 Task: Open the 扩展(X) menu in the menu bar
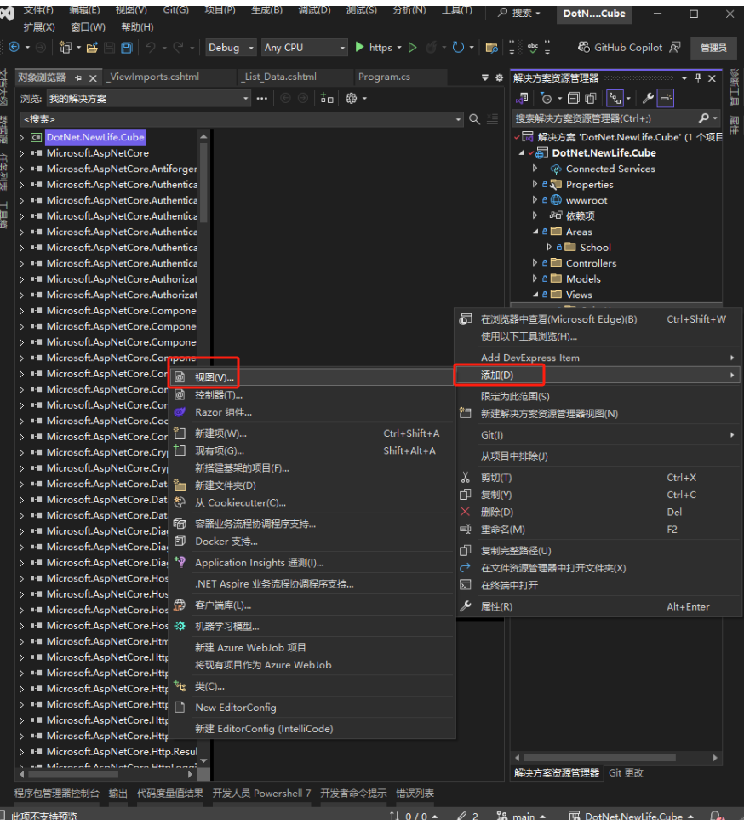[39, 26]
